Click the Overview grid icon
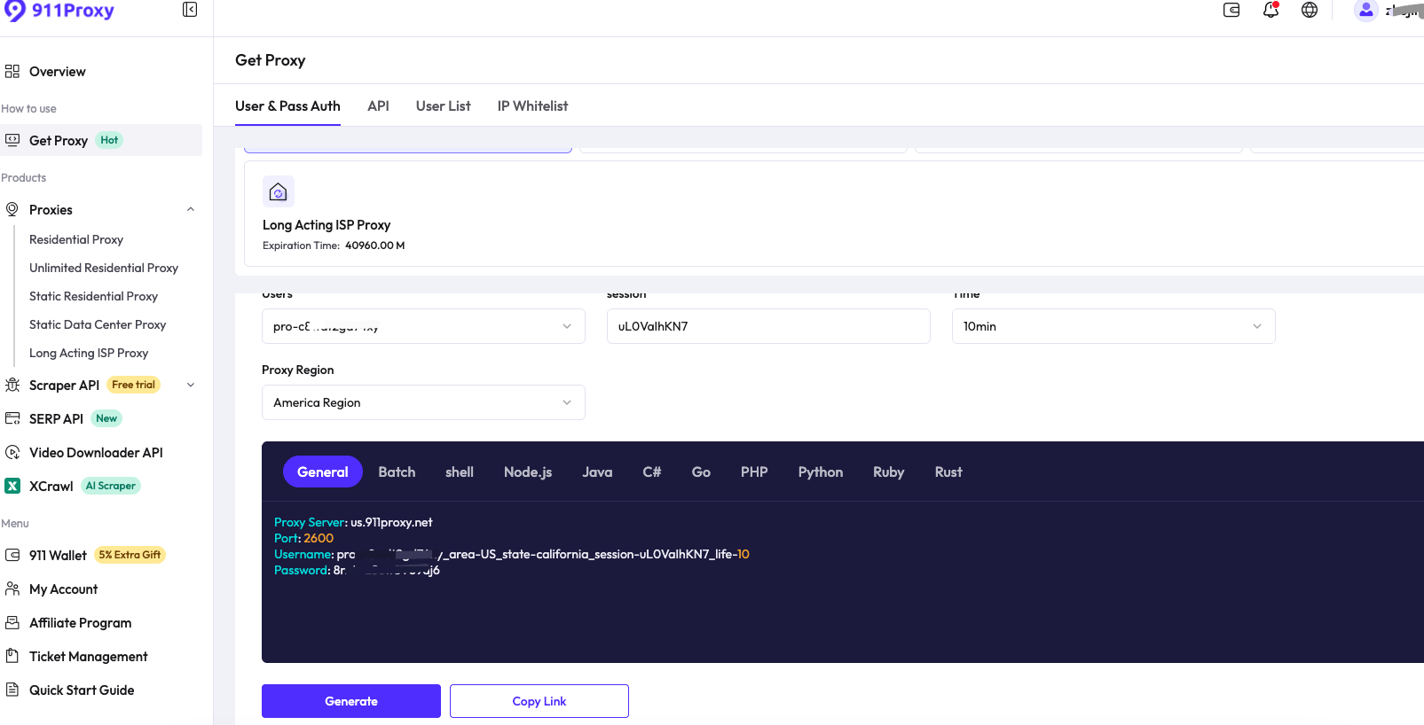Image resolution: width=1424 pixels, height=725 pixels. click(12, 71)
